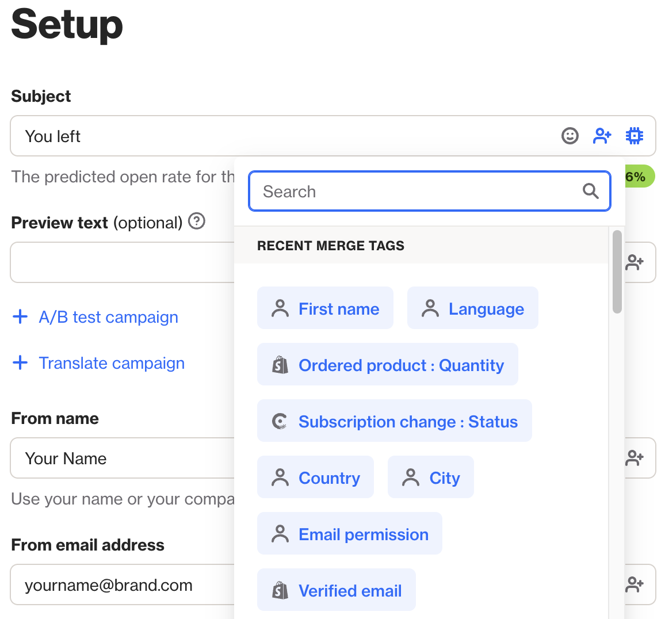Insert the City merge tag
This screenshot has height=619, width=665.
(430, 477)
